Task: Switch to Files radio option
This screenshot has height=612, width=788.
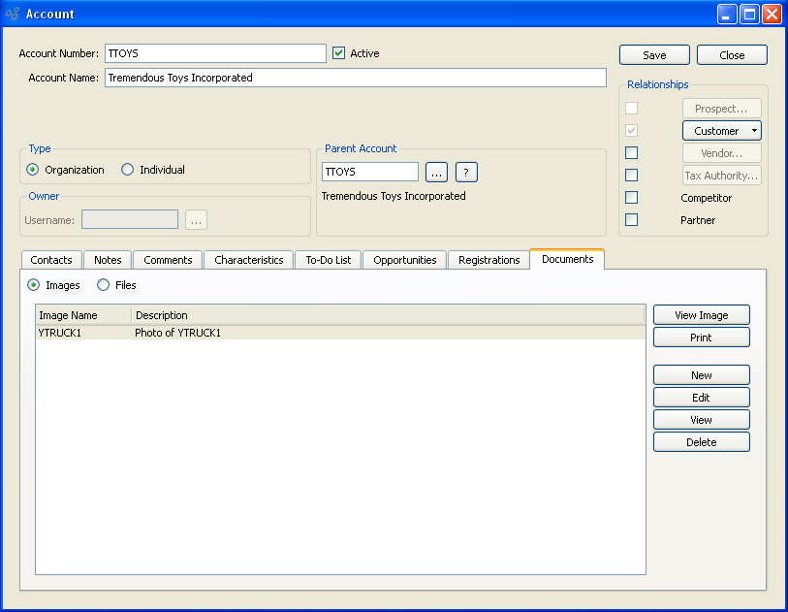Action: click(x=104, y=285)
